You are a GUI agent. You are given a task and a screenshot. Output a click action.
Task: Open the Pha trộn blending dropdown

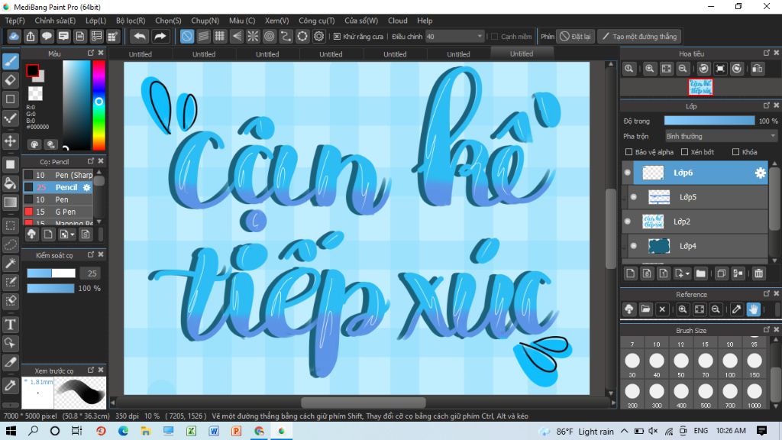coord(721,136)
